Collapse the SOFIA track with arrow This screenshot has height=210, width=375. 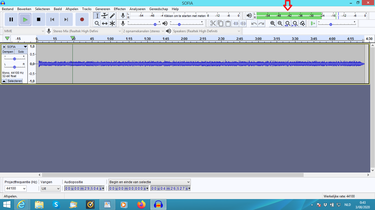click(x=4, y=81)
